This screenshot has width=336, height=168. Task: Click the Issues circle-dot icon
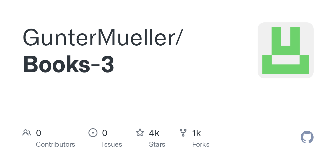pyautogui.click(x=93, y=133)
